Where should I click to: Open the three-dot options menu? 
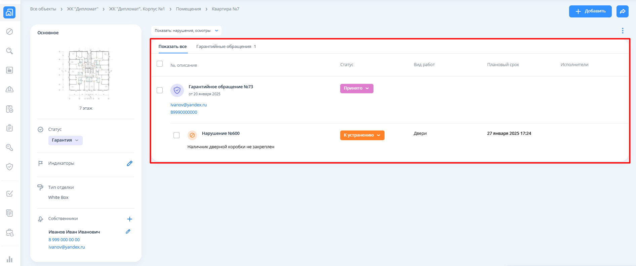(x=623, y=31)
